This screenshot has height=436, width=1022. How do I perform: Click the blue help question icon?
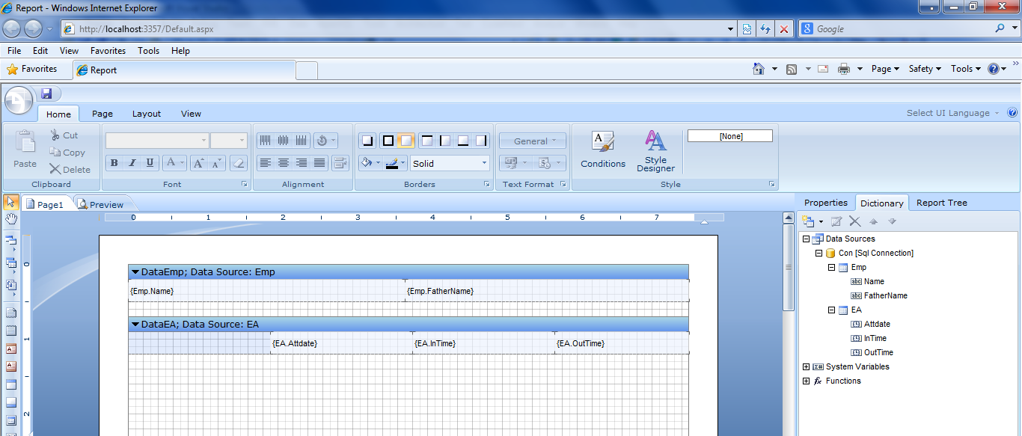click(x=1012, y=113)
